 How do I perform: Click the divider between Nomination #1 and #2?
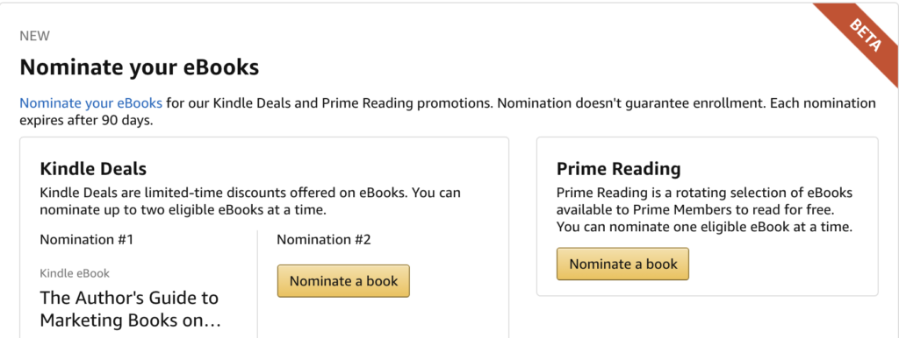tap(257, 285)
